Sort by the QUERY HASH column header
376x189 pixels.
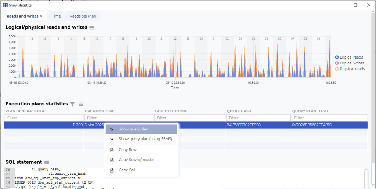[x=239, y=111]
